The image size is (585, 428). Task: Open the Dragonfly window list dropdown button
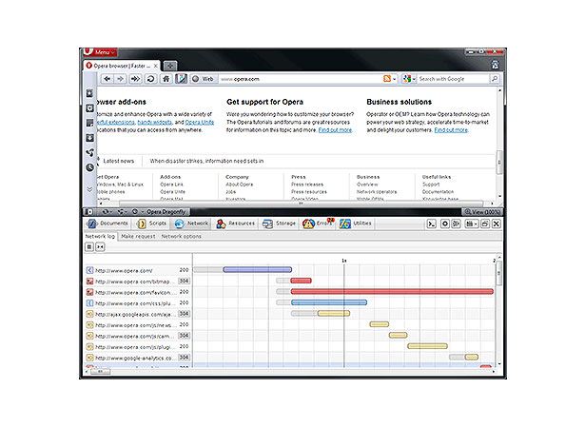pyautogui.click(x=472, y=224)
